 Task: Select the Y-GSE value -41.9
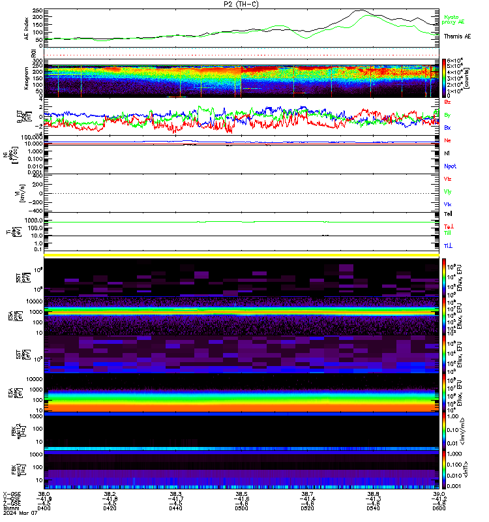pyautogui.click(x=44, y=499)
